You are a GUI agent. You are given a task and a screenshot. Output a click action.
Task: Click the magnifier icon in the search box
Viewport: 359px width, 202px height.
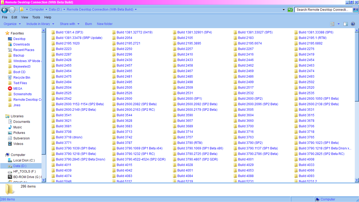[x=355, y=10]
